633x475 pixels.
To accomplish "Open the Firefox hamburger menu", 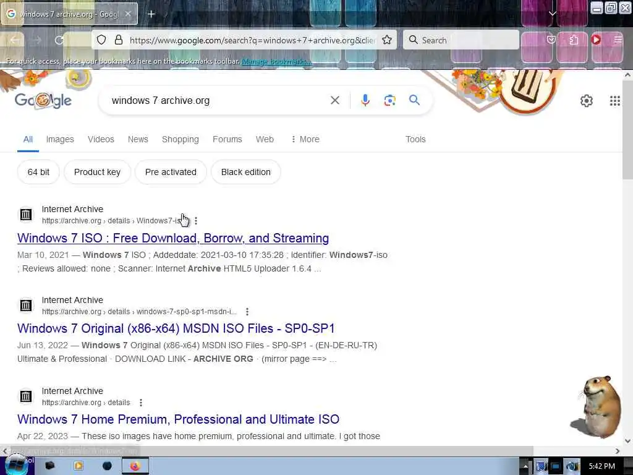I will click(618, 40).
